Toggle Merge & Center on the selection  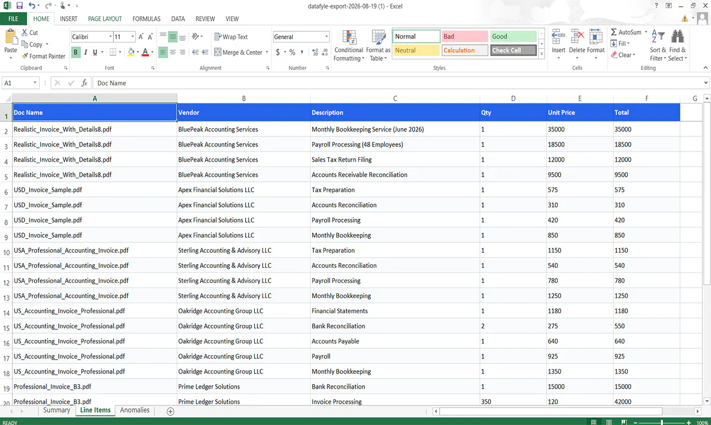238,53
